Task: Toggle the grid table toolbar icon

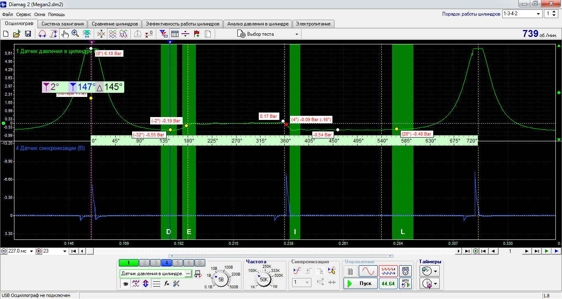Action: [x=174, y=34]
